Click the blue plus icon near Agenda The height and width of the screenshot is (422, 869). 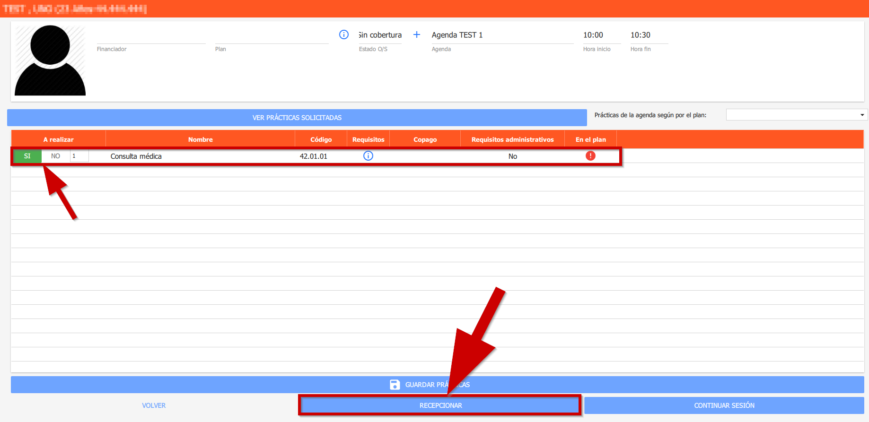417,34
